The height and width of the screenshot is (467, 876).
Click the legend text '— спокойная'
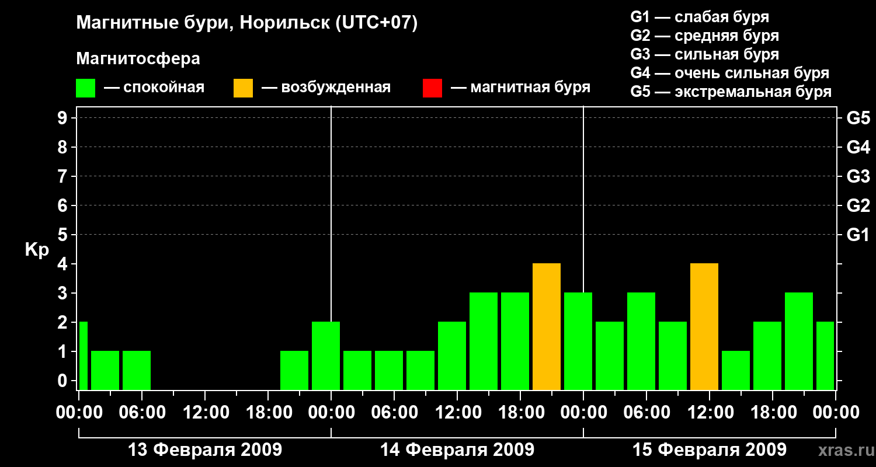(154, 88)
